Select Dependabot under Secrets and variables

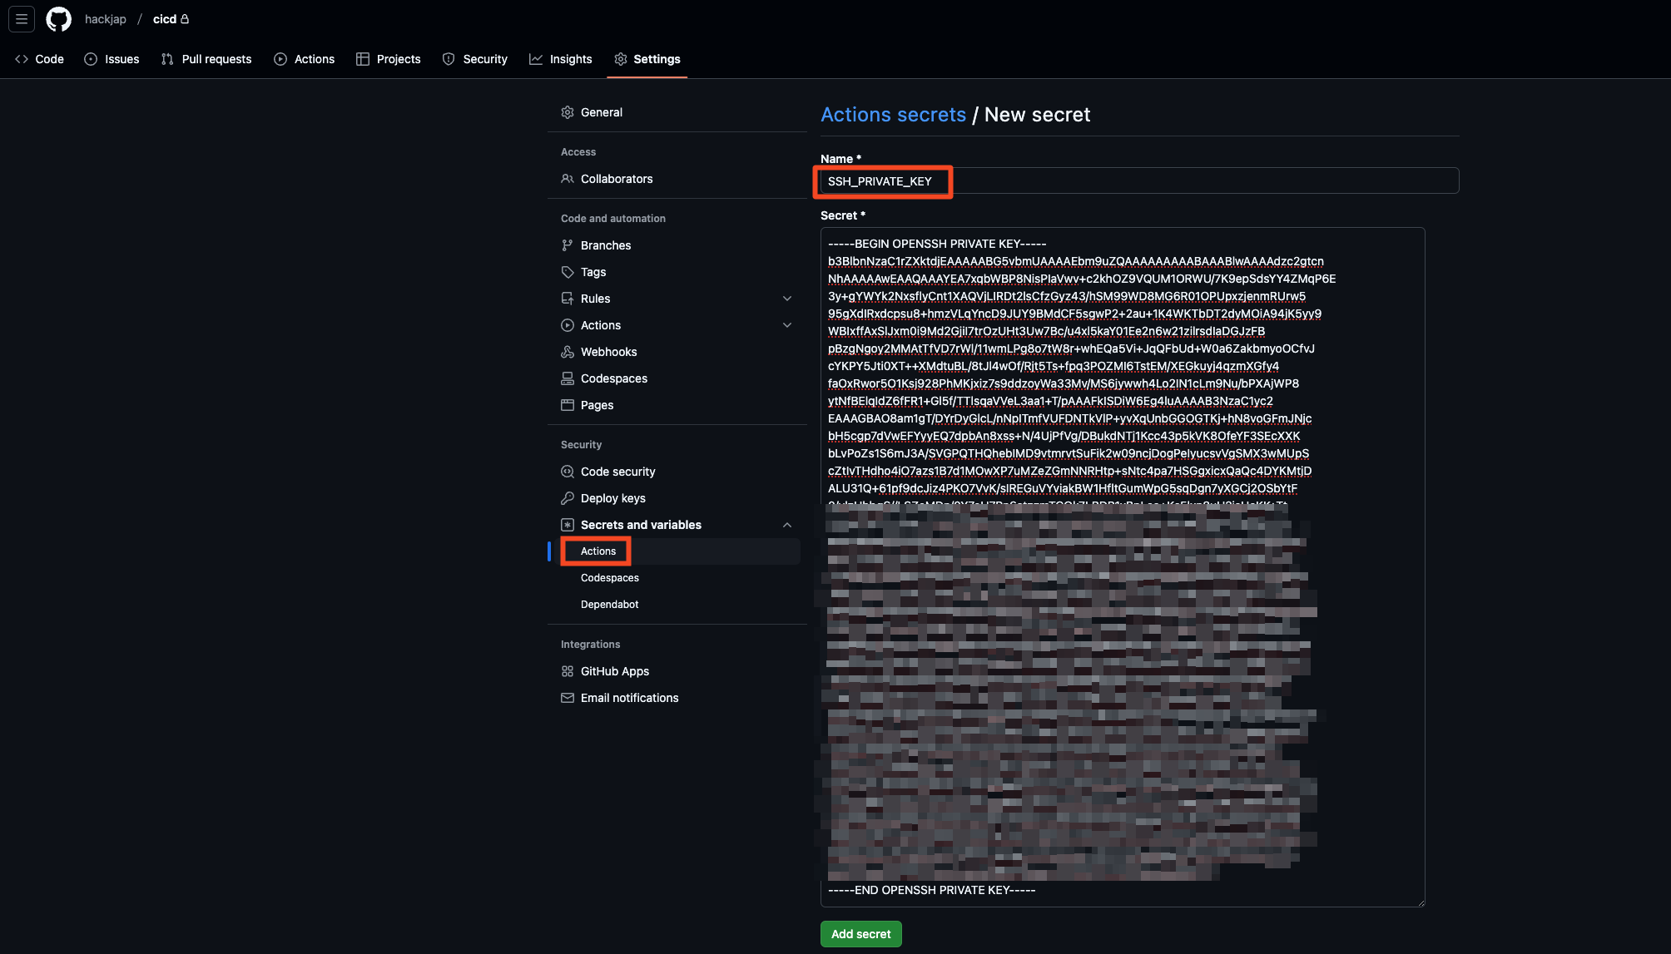tap(609, 605)
